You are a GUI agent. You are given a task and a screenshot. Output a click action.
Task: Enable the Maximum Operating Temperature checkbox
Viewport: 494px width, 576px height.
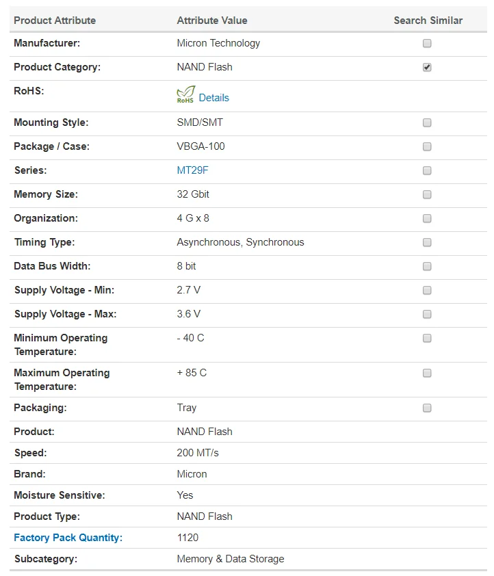click(427, 373)
